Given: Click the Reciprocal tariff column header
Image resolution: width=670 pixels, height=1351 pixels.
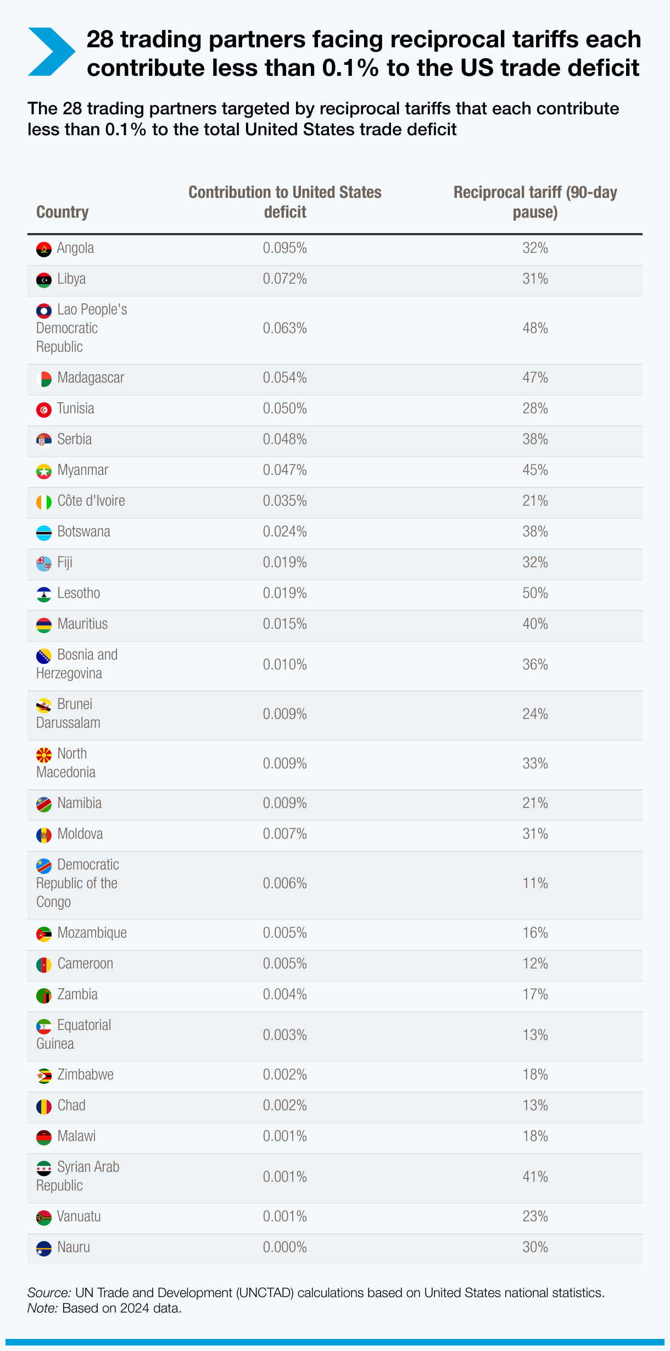Looking at the screenshot, I should (x=535, y=202).
